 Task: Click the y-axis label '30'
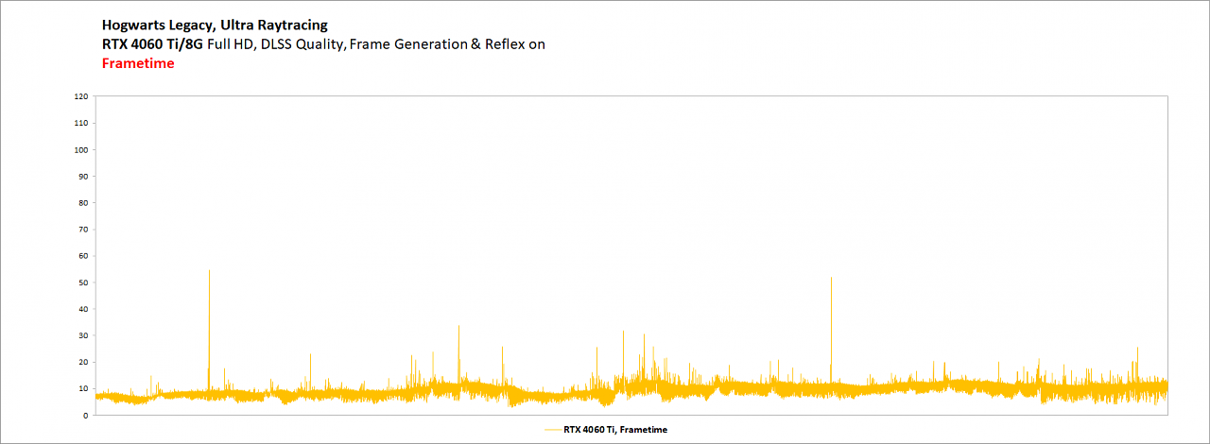point(83,335)
